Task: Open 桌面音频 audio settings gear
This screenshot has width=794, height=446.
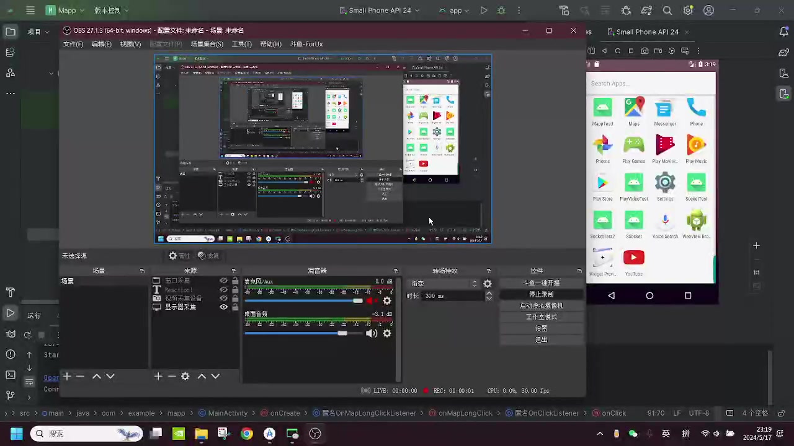Action: tap(387, 333)
